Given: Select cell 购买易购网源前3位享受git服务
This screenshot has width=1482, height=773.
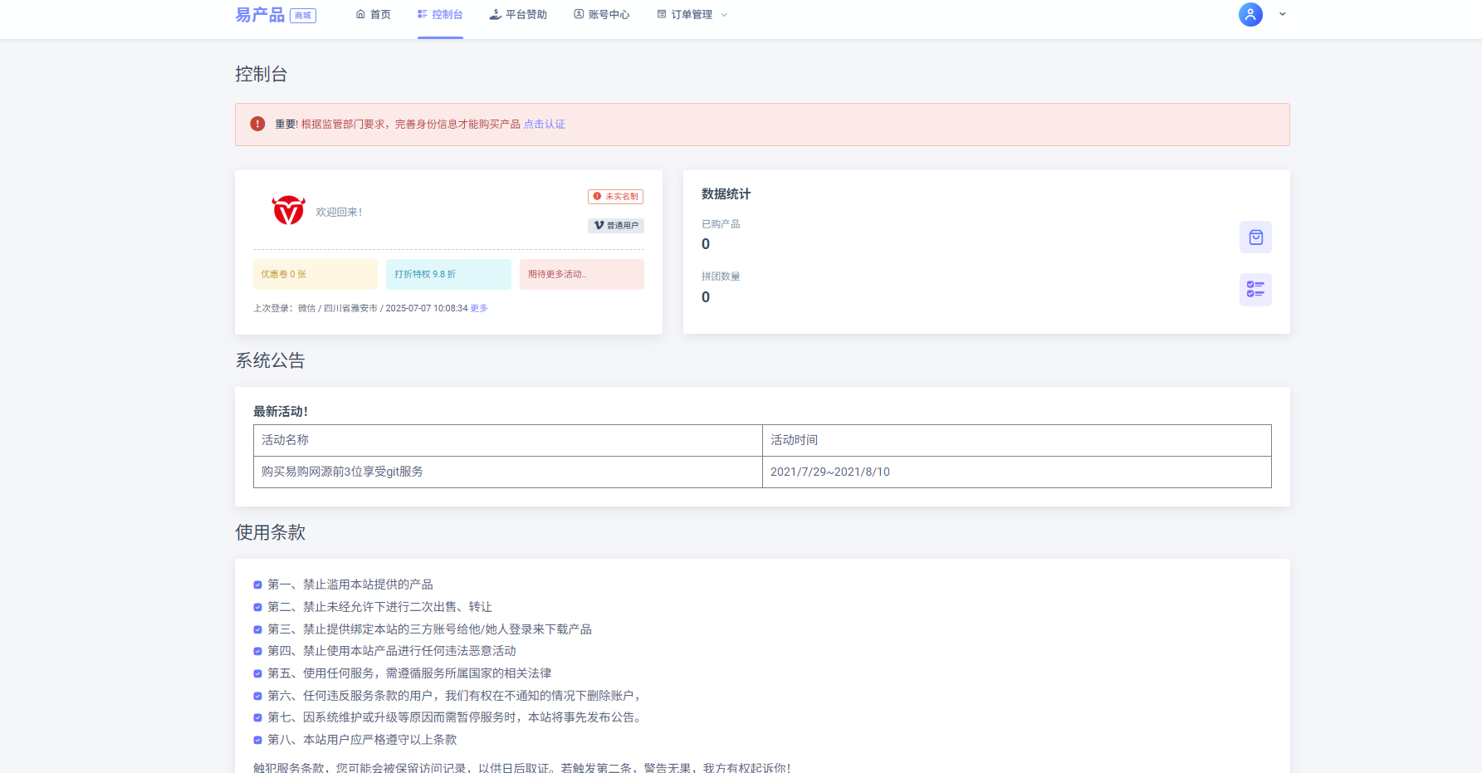Looking at the screenshot, I should coord(508,472).
